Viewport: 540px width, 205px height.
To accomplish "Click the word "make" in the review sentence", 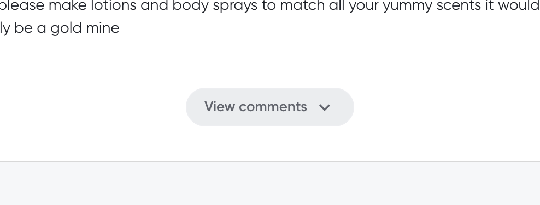I will point(67,6).
